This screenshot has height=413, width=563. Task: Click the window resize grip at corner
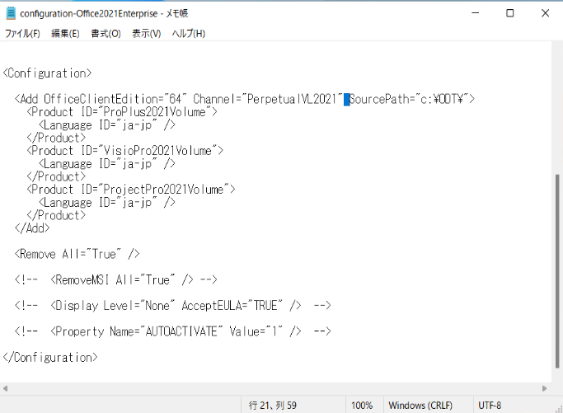click(559, 409)
